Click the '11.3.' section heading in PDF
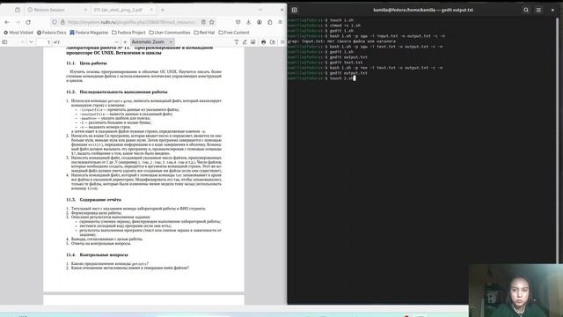 pyautogui.click(x=93, y=200)
